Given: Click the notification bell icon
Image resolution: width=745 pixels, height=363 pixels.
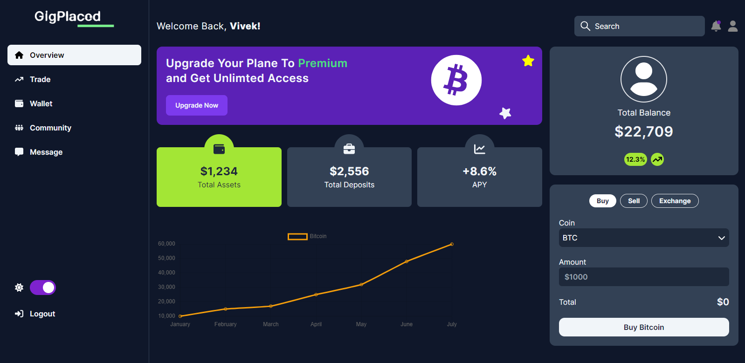Looking at the screenshot, I should [716, 26].
